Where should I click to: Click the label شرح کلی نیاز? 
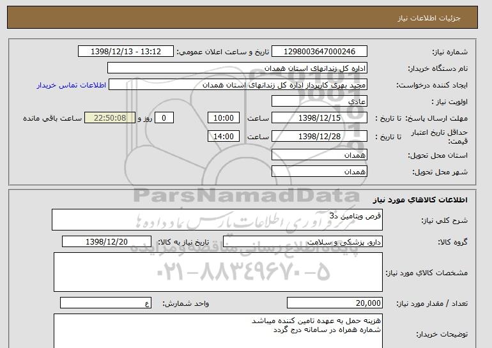pos(444,220)
